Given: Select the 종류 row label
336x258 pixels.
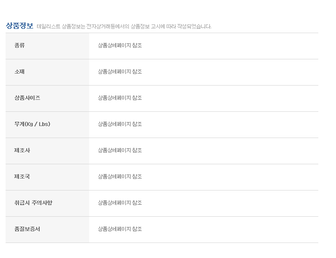Looking at the screenshot, I should pos(19,46).
